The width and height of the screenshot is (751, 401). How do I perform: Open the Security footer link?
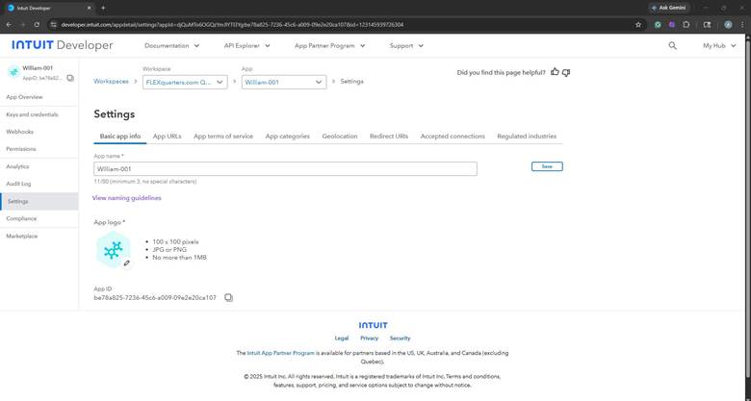(400, 338)
